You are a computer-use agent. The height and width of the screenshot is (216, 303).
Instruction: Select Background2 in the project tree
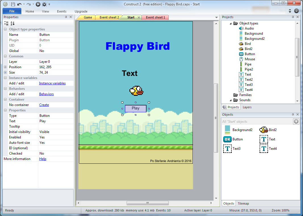tap(254, 38)
